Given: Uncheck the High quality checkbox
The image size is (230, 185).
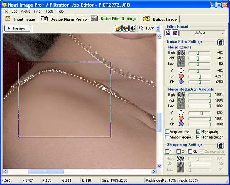Looking at the screenshot, I should click(x=198, y=132).
